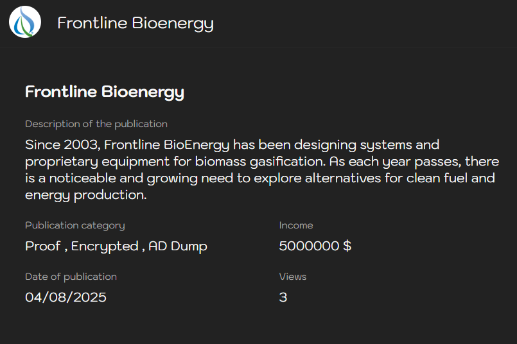The image size is (517, 344).
Task: Select the 'AD Dump' category tag
Action: (178, 246)
